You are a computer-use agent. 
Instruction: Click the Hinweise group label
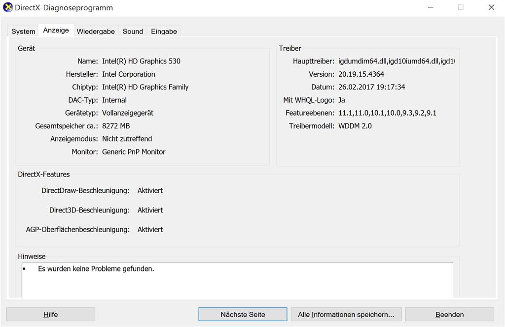click(x=32, y=256)
